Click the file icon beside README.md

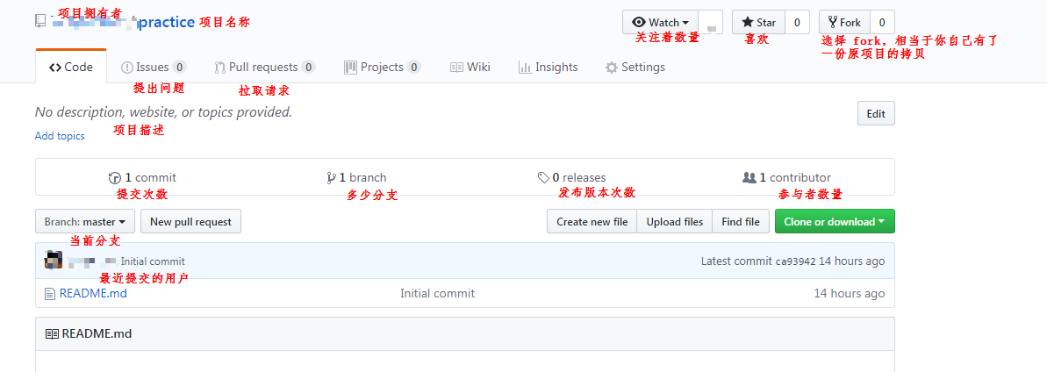pos(49,294)
